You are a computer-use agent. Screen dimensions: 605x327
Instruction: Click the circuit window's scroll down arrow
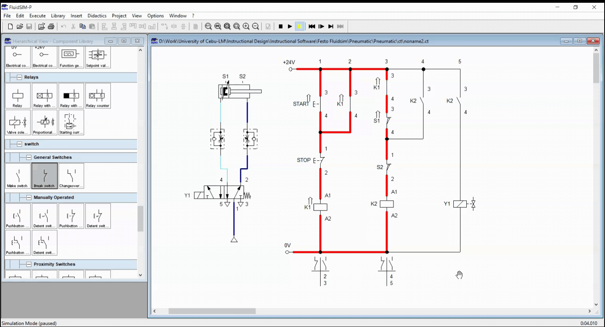click(x=596, y=305)
